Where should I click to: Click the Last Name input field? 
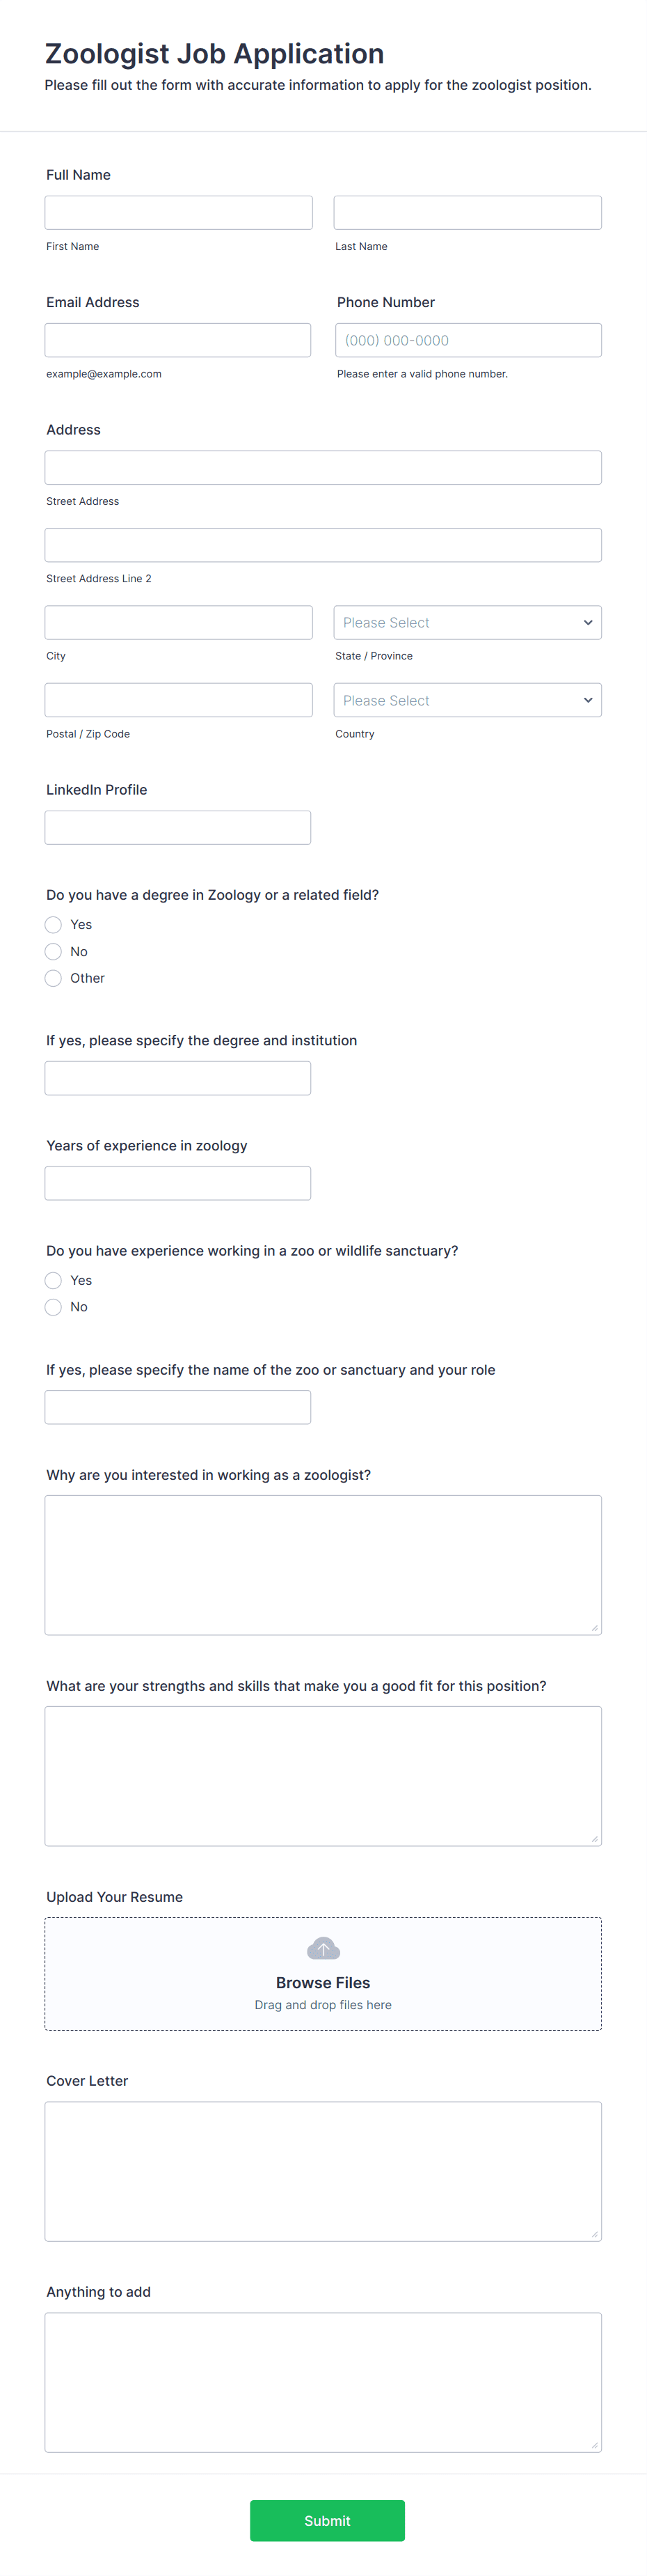click(466, 212)
